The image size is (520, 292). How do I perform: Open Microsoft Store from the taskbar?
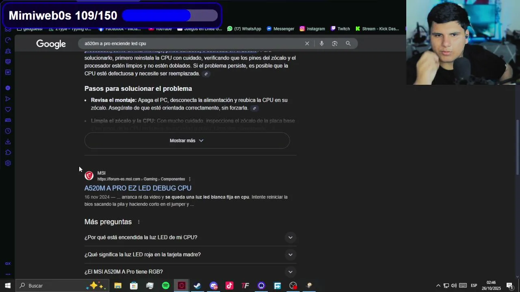click(x=134, y=286)
